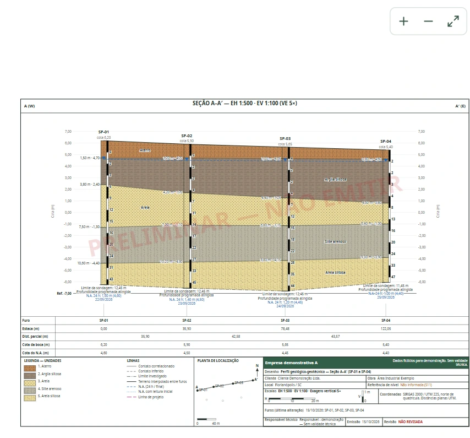Click the 'LEGENDA — UNIDADES' heading
This screenshot has height=438, width=470.
pyautogui.click(x=42, y=361)
